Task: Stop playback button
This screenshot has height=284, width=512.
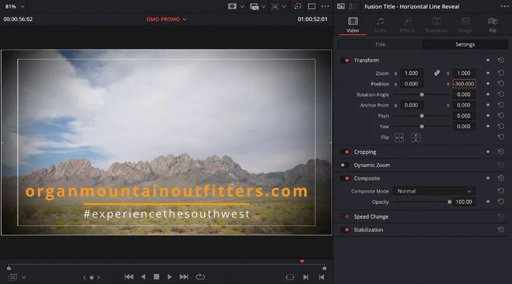Action: point(157,277)
